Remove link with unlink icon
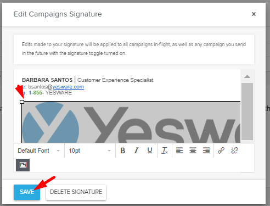 [234, 151]
